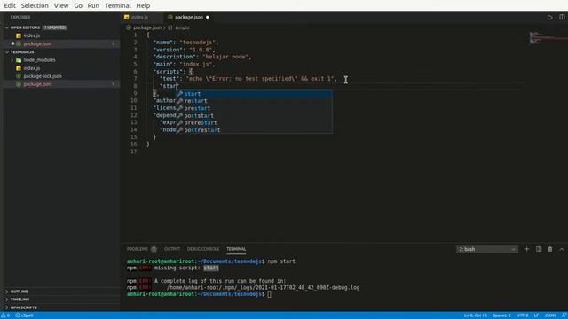Open the '2: bash' terminal dropdown
The image size is (568, 319).
click(487, 249)
